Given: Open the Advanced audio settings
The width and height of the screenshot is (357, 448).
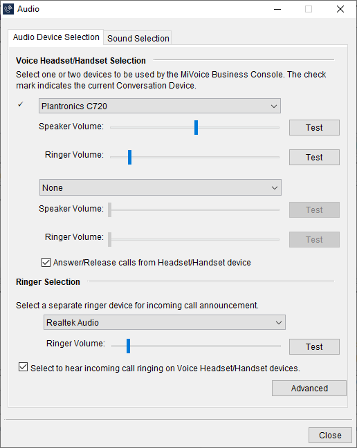Looking at the screenshot, I should 309,389.
